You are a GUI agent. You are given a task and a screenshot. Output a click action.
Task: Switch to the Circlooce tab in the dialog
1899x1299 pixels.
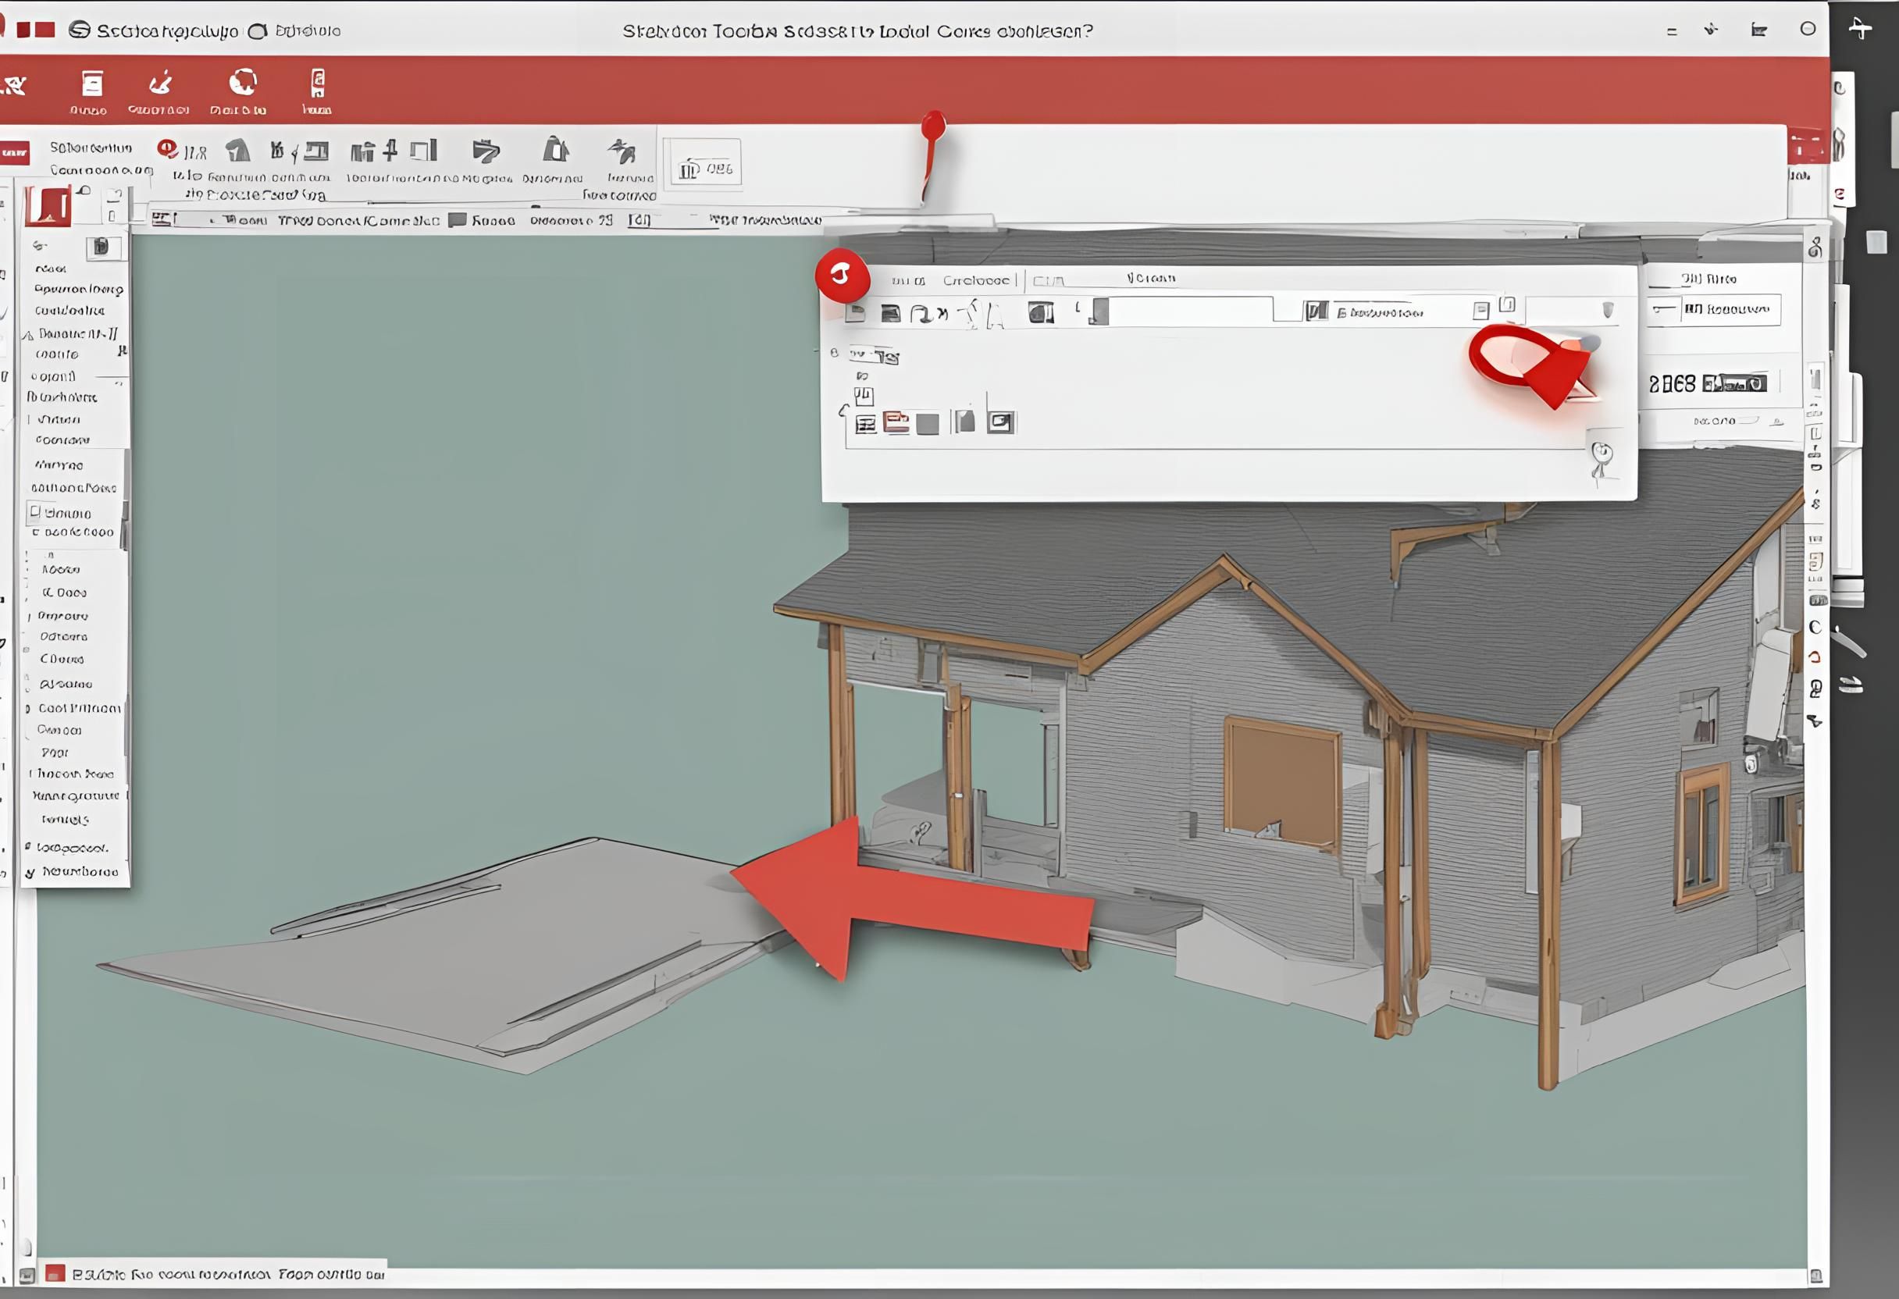click(977, 279)
